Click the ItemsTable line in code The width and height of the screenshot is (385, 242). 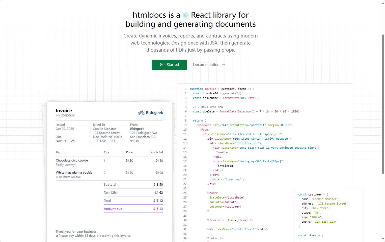[229, 220]
